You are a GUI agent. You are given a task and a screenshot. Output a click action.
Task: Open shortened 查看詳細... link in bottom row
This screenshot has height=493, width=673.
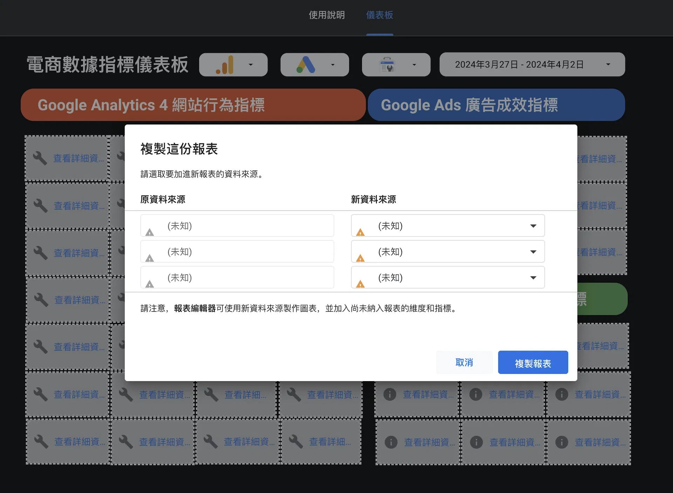[330, 442]
